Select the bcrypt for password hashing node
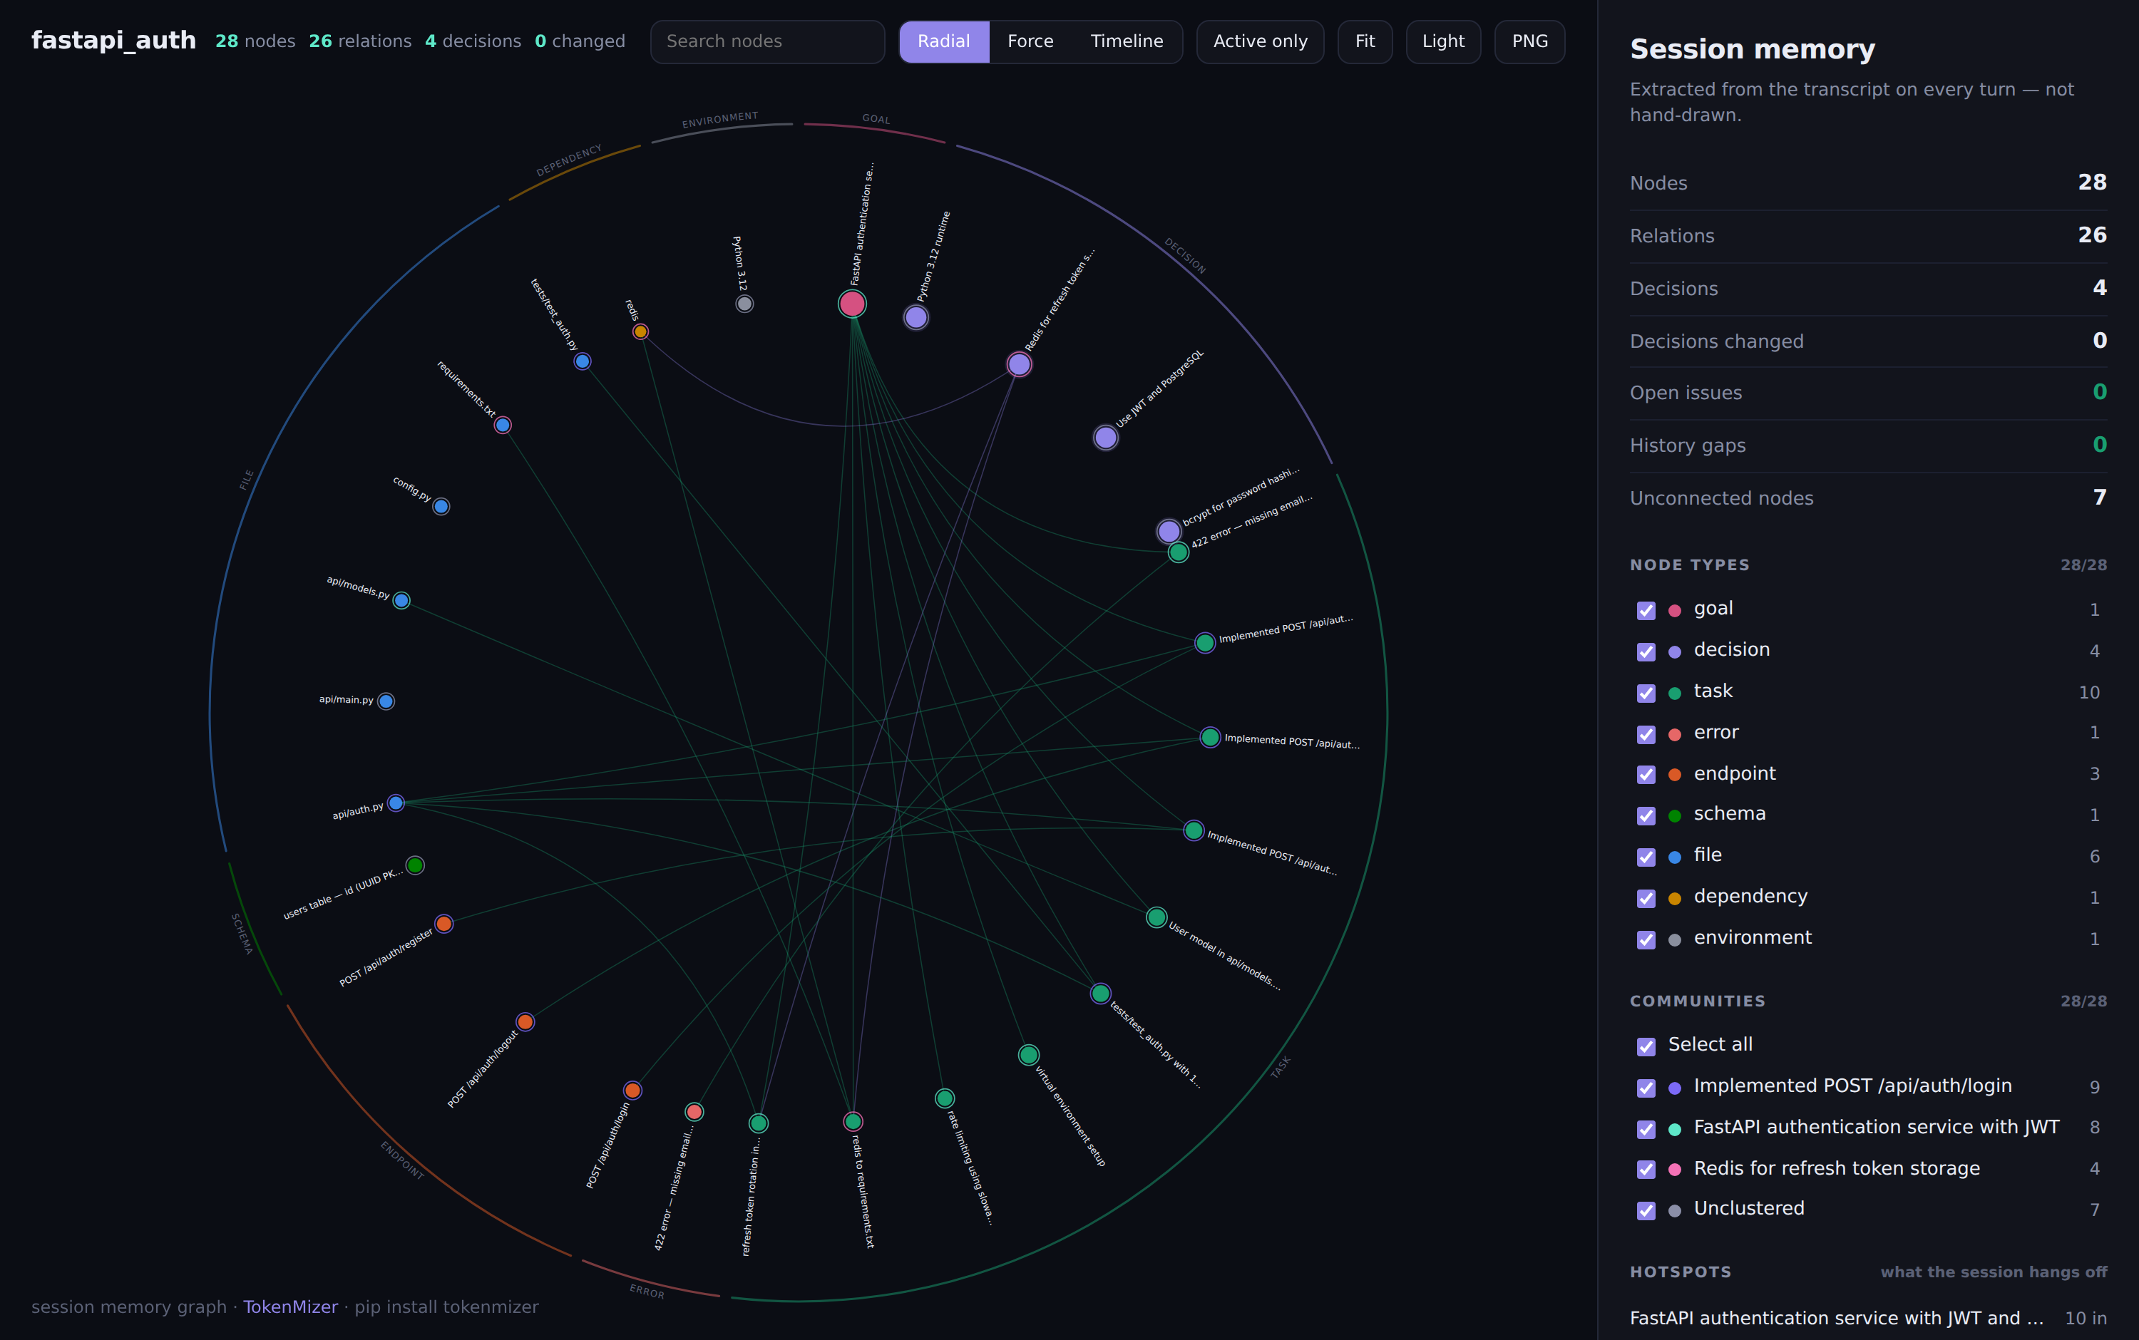2139x1340 pixels. tap(1169, 531)
